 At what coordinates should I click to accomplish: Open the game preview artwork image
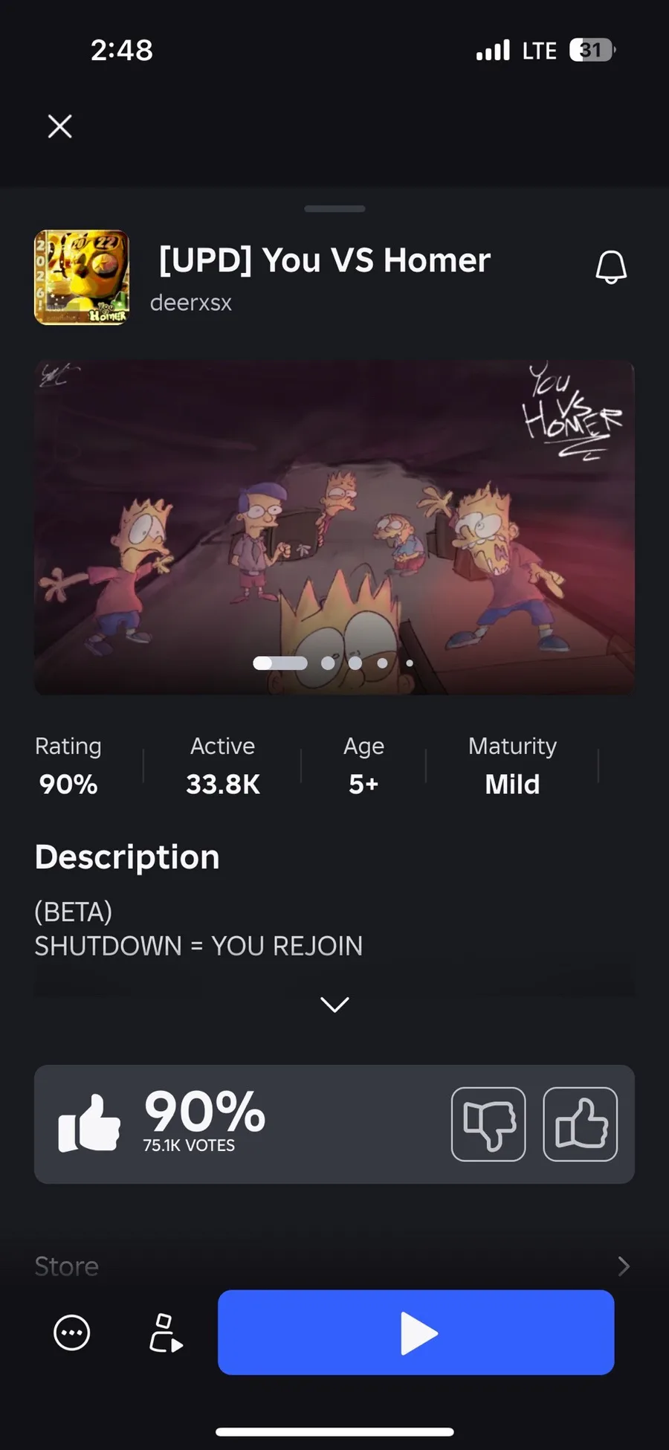pyautogui.click(x=334, y=521)
